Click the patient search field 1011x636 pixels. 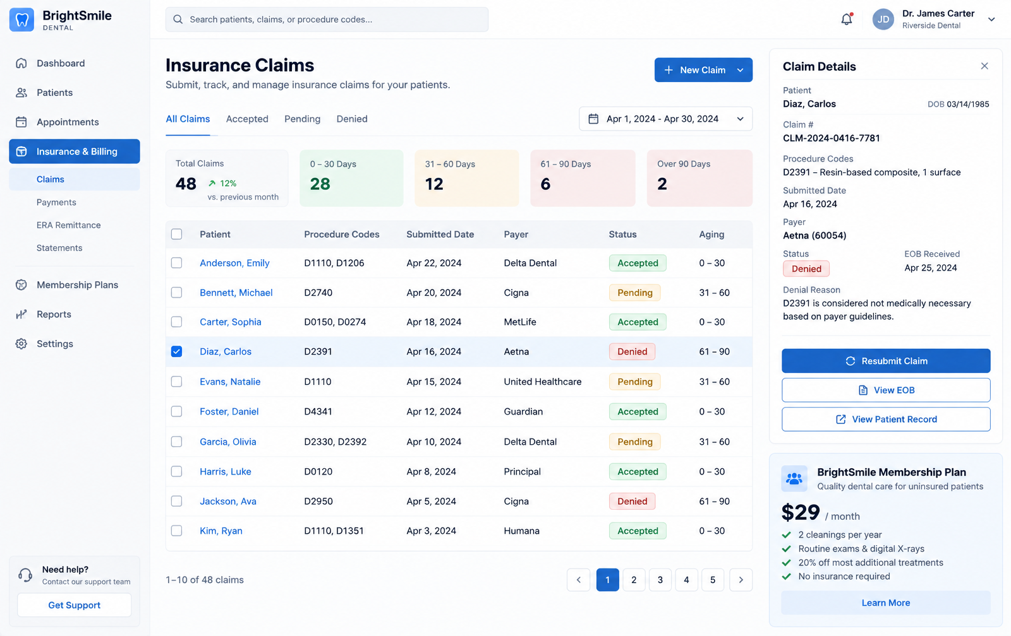pos(327,20)
